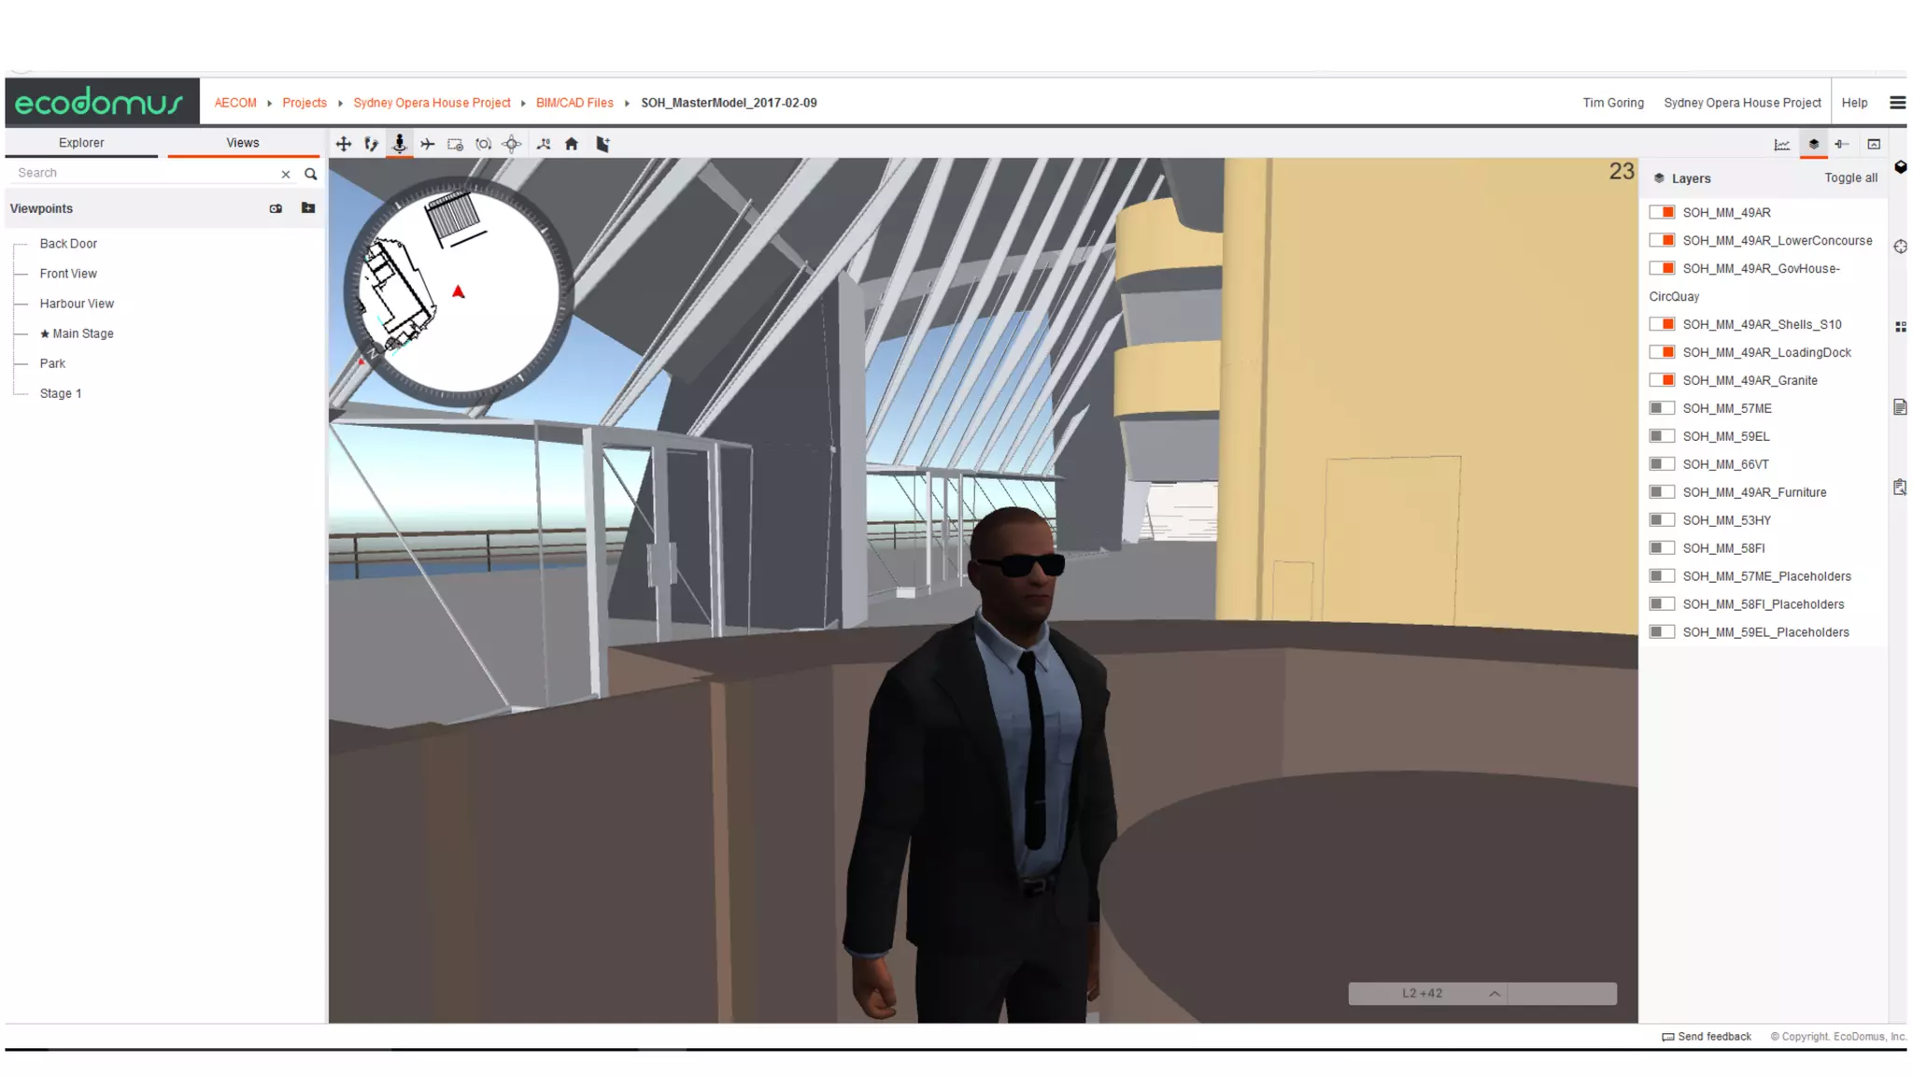The image size is (1913, 1076).
Task: Add a new viewpoint camera icon
Action: 276,208
